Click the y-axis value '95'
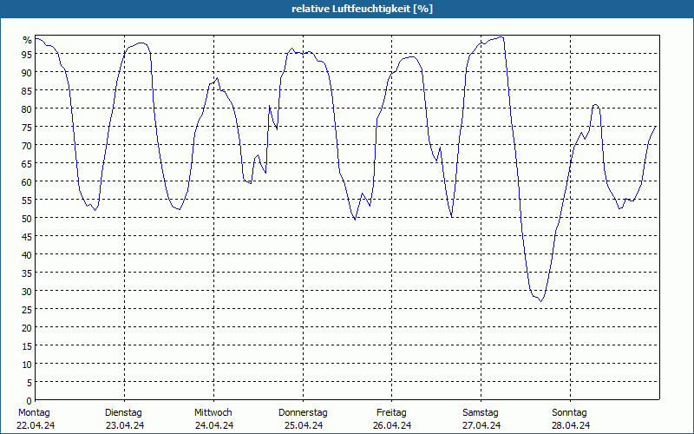This screenshot has height=434, width=694. tap(27, 55)
